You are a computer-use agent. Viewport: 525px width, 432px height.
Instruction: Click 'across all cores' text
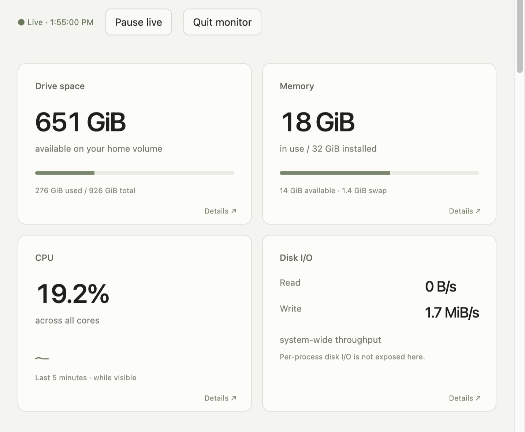coord(67,320)
